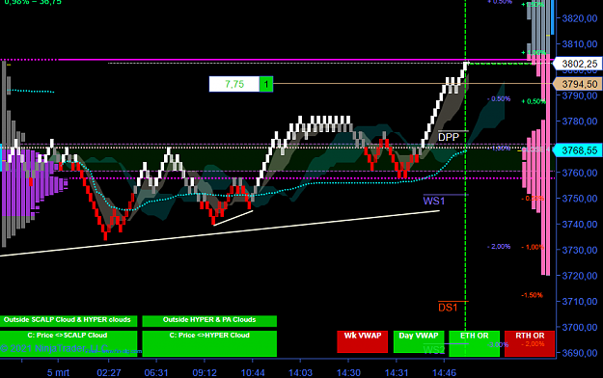Click the 'Outside HYPER & PA Clouds' indicator
Viewport: 603px width, 378px height.
(x=209, y=320)
